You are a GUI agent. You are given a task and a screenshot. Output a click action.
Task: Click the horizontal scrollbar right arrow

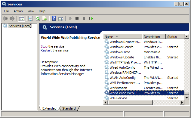point(182,103)
